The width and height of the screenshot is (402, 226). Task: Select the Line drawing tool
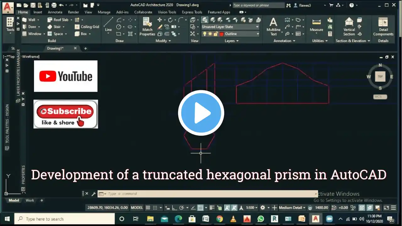point(108,25)
